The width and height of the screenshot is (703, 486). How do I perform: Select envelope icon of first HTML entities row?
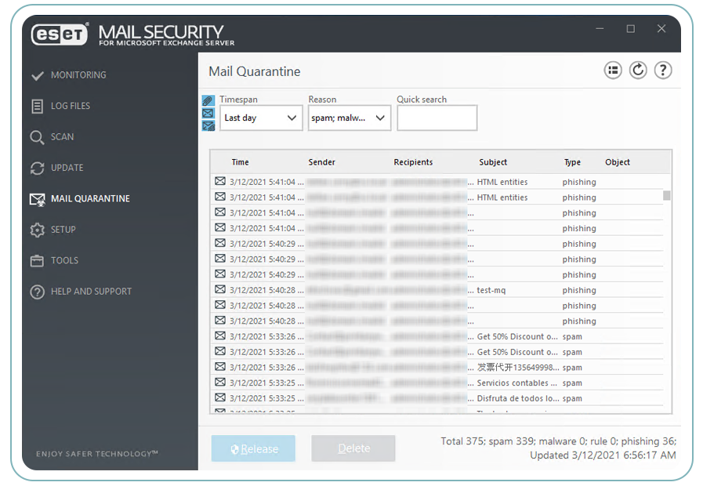(219, 181)
